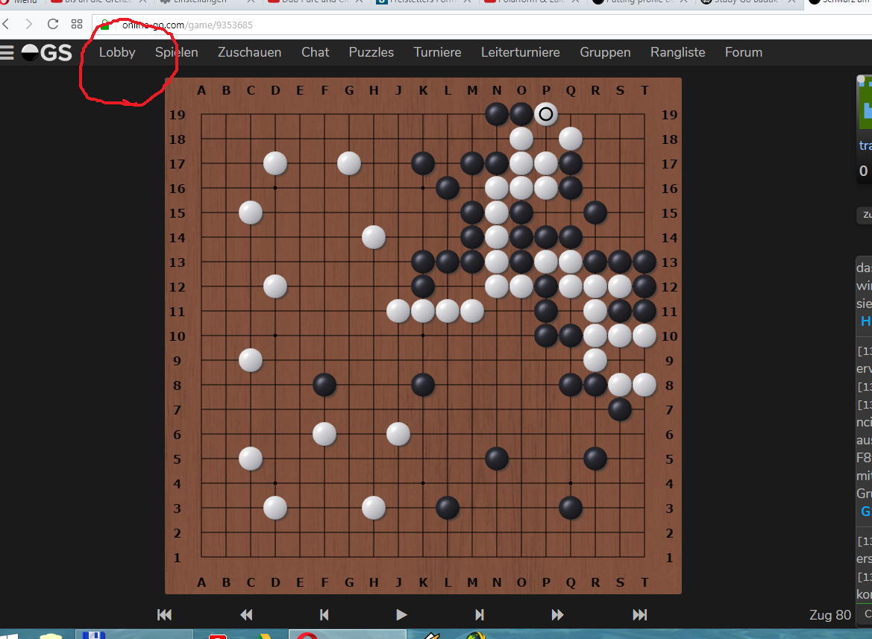The height and width of the screenshot is (639, 872).
Task: Go to the Puzzles page
Action: click(371, 52)
